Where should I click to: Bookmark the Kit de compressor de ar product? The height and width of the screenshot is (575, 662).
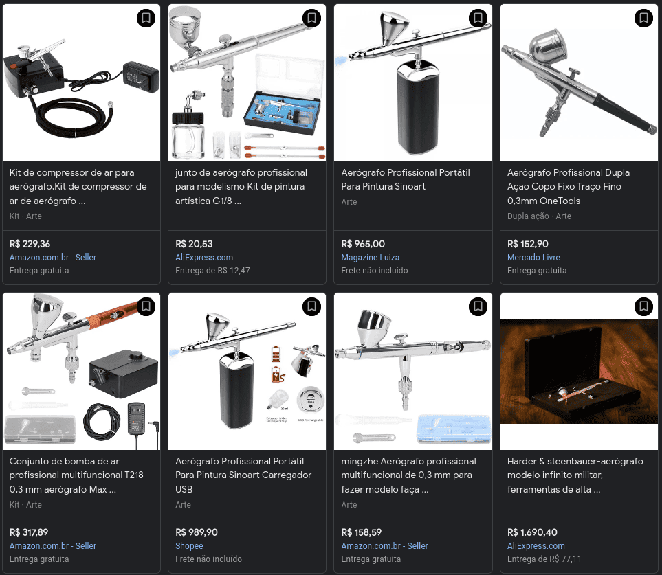[146, 18]
